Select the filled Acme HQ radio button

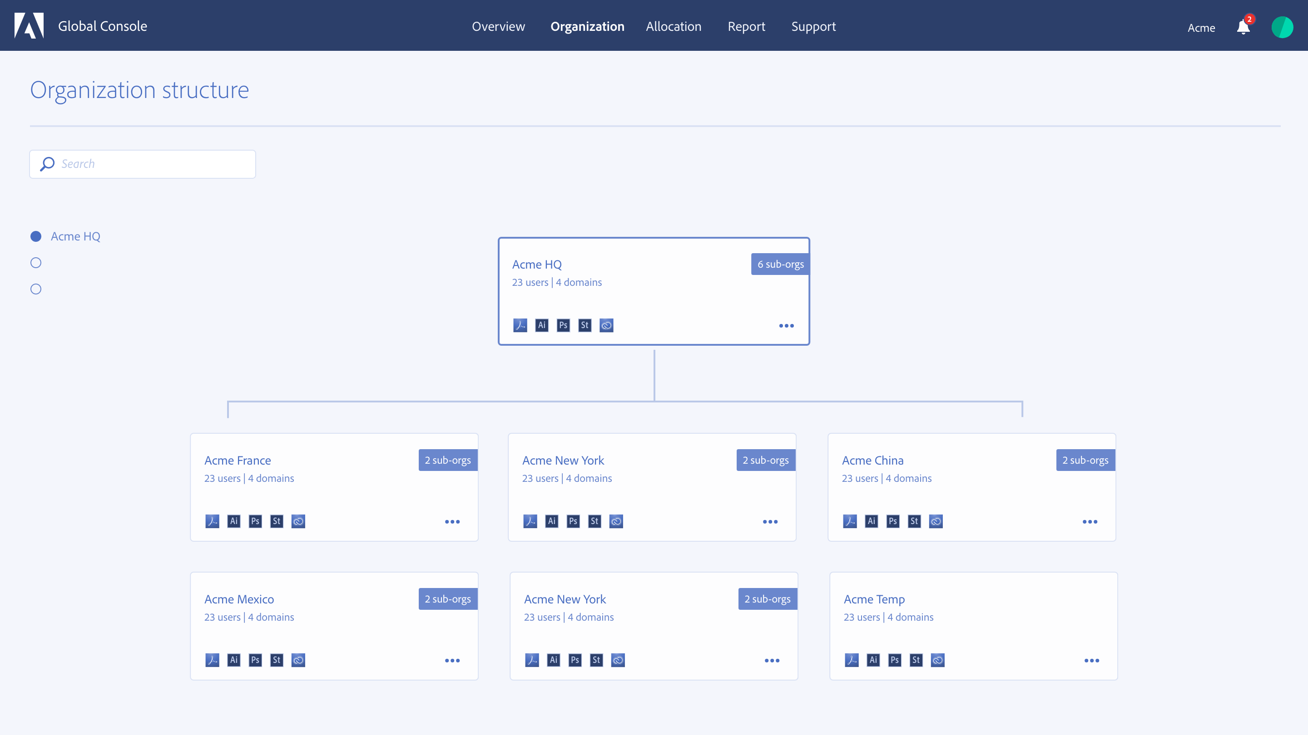coord(35,236)
